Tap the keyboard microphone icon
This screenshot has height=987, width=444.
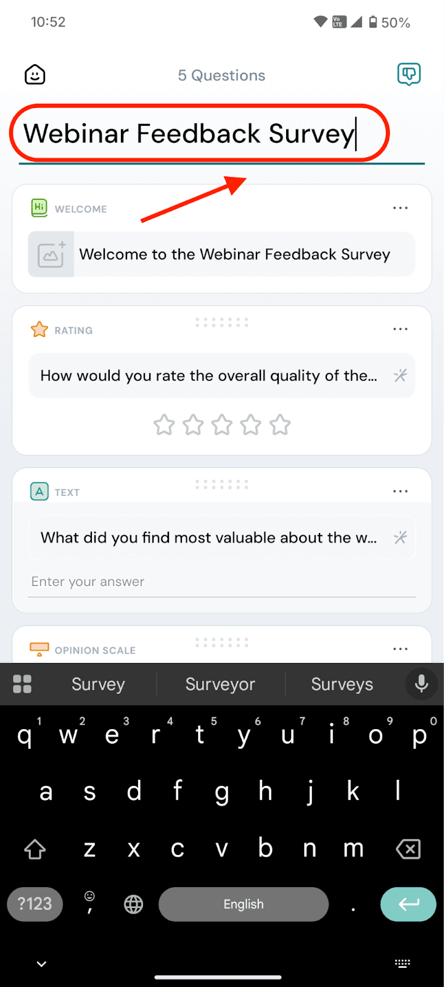point(422,683)
